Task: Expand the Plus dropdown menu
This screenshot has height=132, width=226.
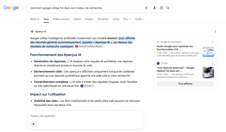Action: pyautogui.click(x=127, y=19)
